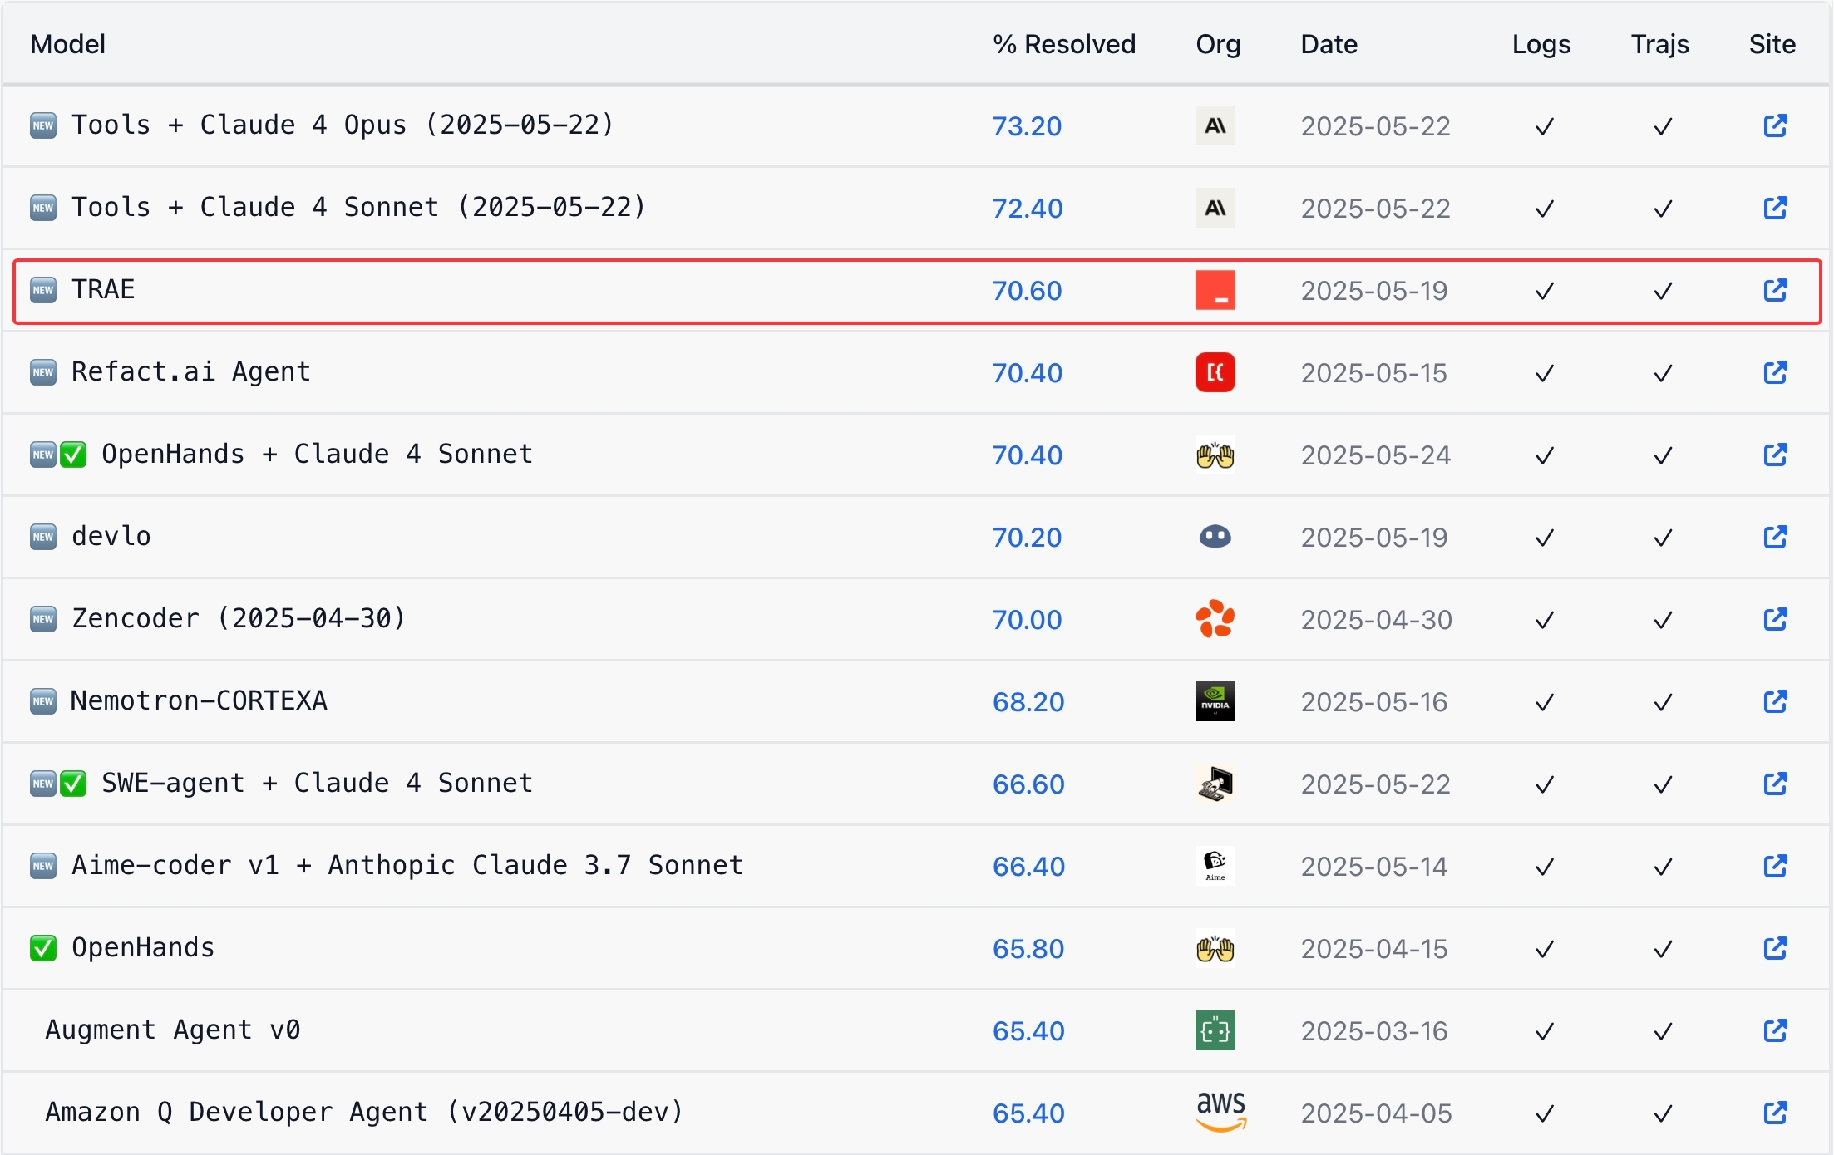
Task: Open 65.80 score link
Action: click(x=1028, y=949)
